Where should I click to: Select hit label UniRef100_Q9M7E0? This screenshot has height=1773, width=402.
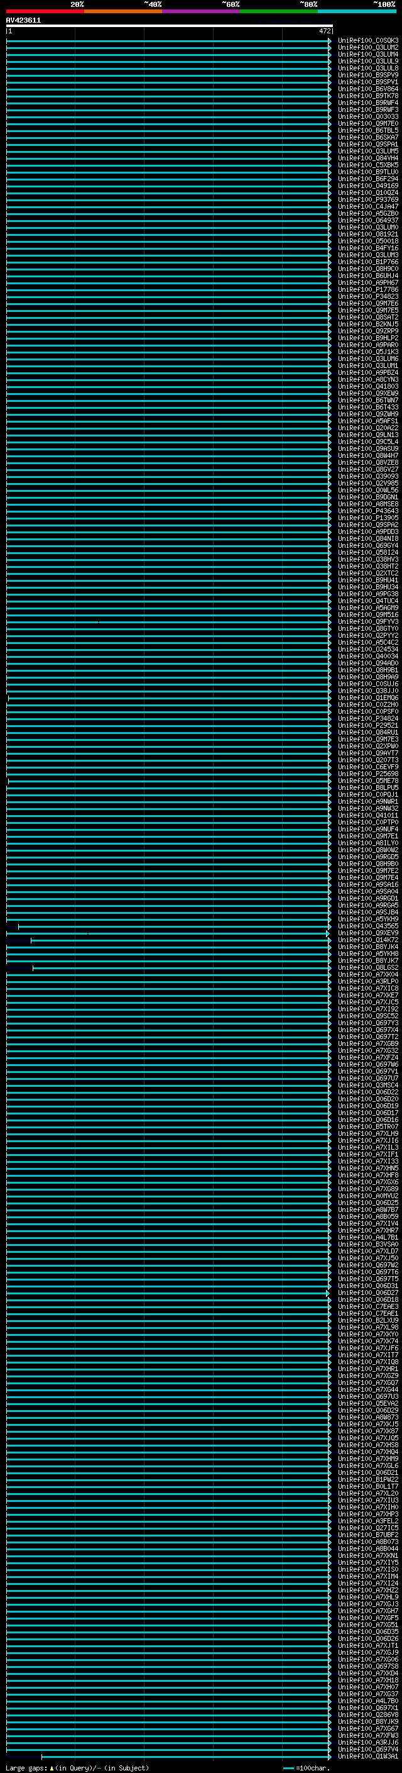coord(368,123)
